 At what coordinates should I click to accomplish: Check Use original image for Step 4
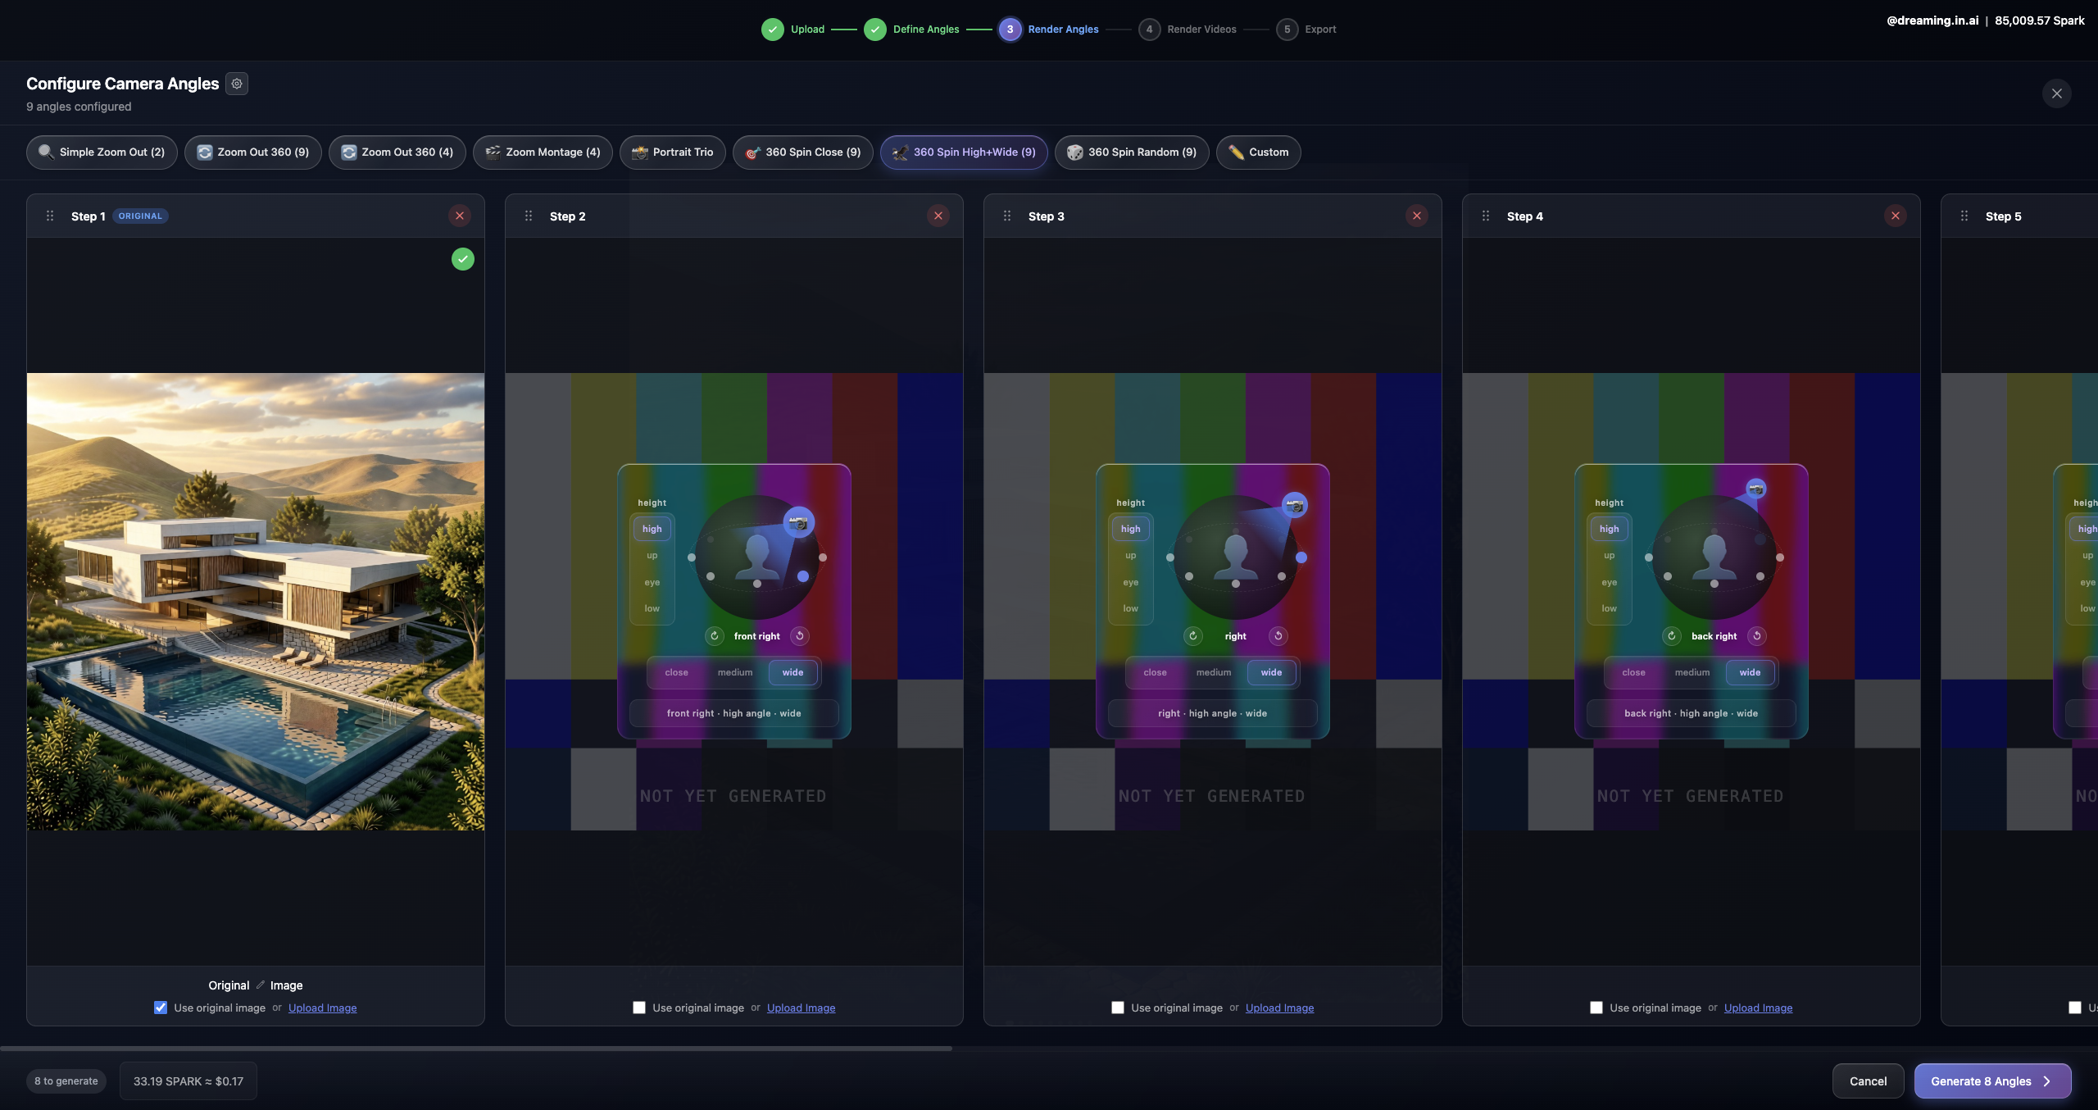(x=1596, y=1008)
